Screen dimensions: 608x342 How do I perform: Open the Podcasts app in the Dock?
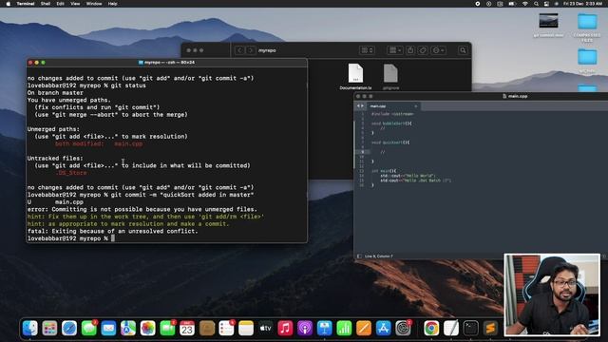305,328
